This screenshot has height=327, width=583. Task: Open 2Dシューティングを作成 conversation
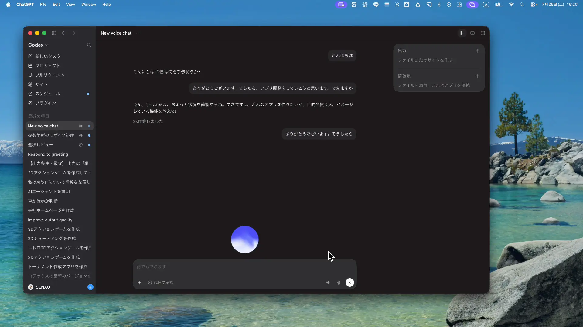click(60, 239)
